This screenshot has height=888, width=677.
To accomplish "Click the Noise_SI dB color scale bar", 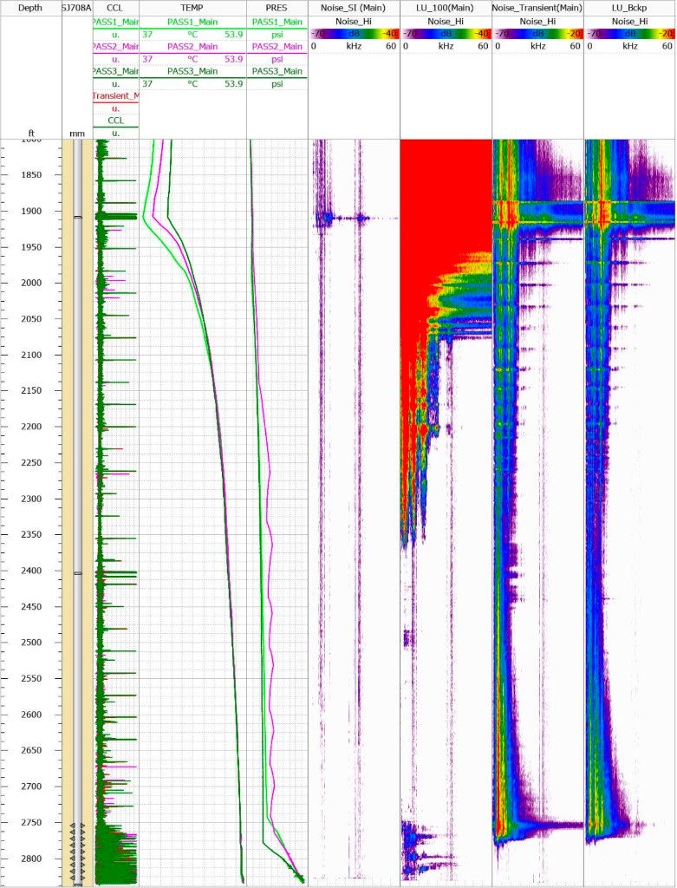I will 354,34.
